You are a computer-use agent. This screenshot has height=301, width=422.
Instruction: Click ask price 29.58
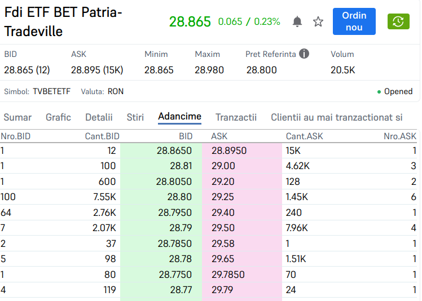tap(223, 244)
